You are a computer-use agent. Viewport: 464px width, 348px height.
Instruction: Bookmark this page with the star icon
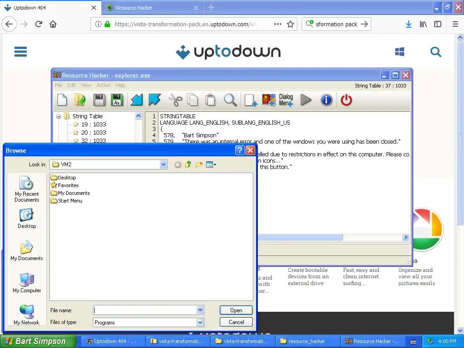pos(290,24)
